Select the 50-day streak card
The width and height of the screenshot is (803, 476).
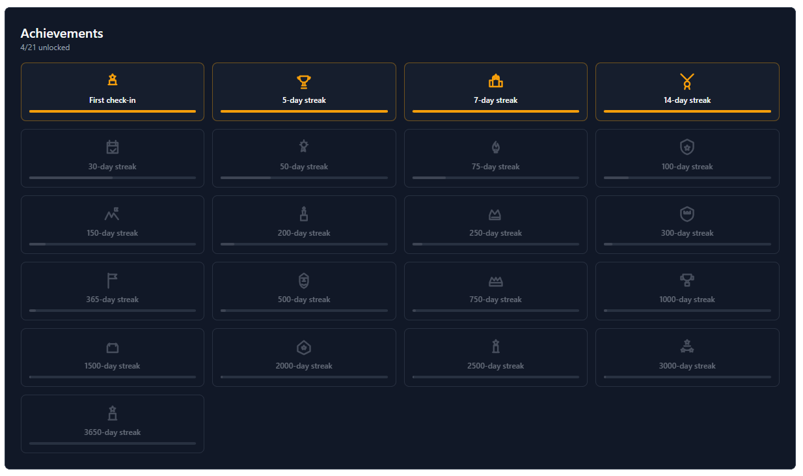coord(303,158)
